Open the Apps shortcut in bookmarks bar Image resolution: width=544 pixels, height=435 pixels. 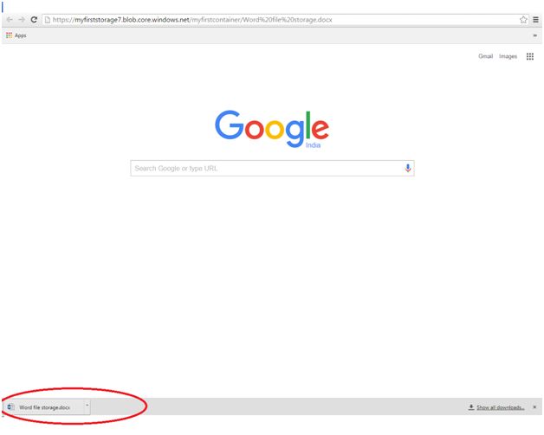coord(16,35)
